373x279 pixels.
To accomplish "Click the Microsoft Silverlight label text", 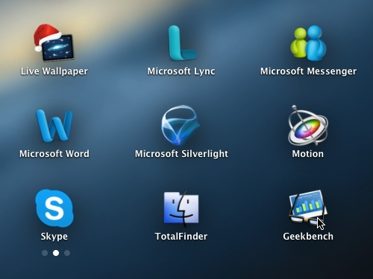I will (x=181, y=154).
